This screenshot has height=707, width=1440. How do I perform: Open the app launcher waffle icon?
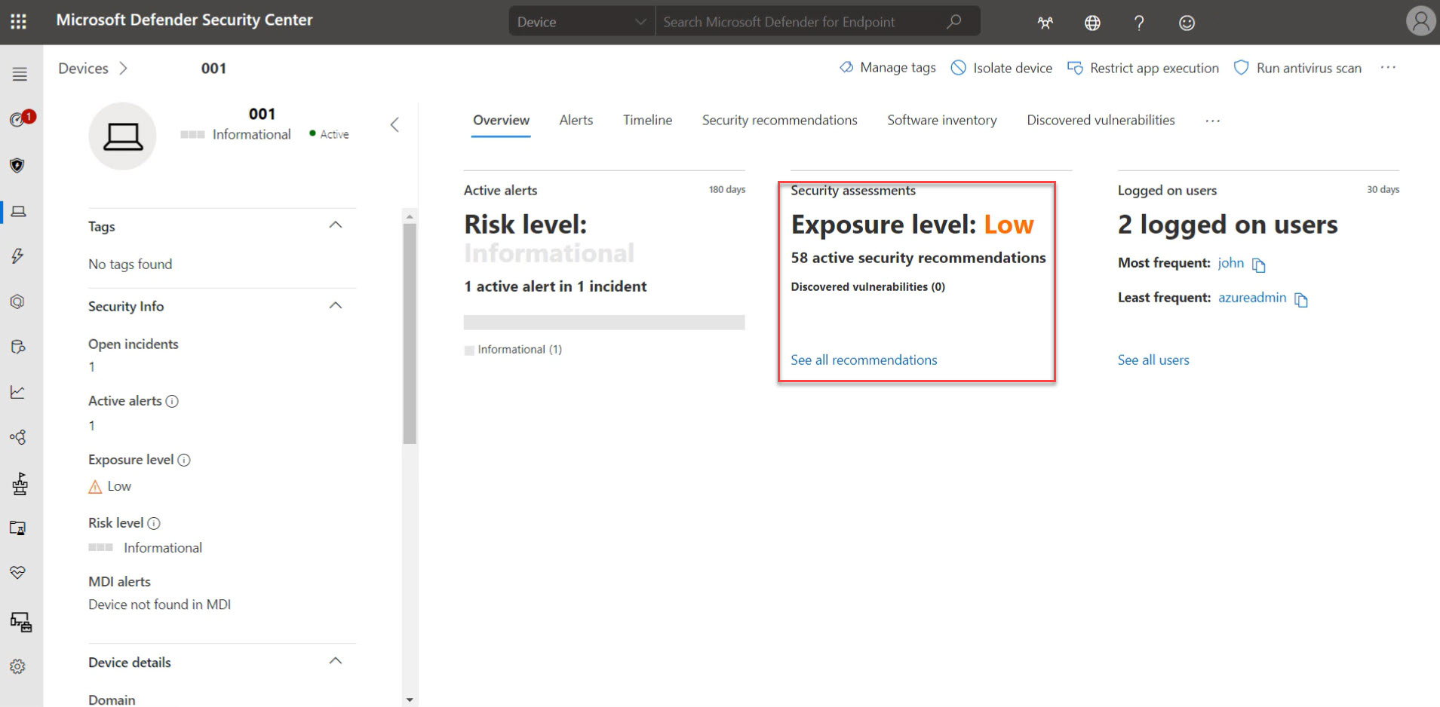click(19, 22)
